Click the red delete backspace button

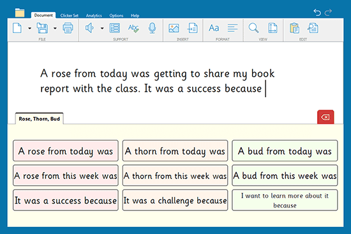325,117
